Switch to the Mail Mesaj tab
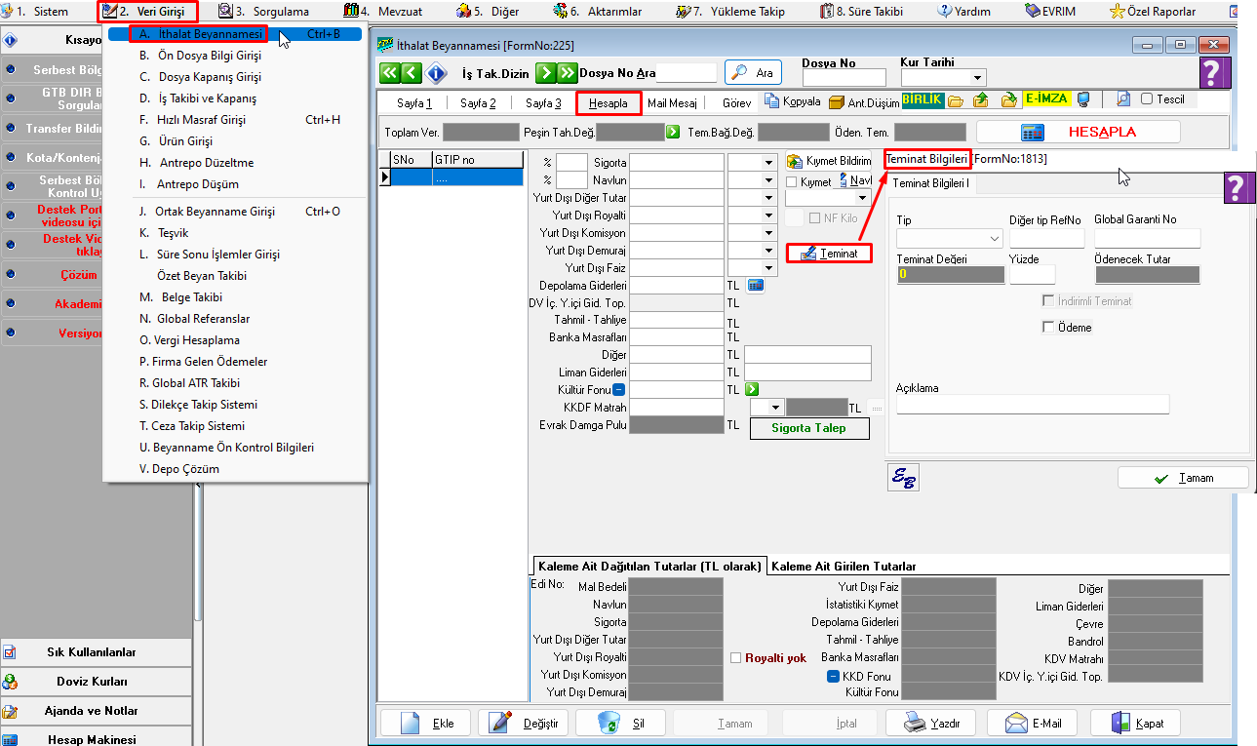1257x746 pixels. (672, 103)
